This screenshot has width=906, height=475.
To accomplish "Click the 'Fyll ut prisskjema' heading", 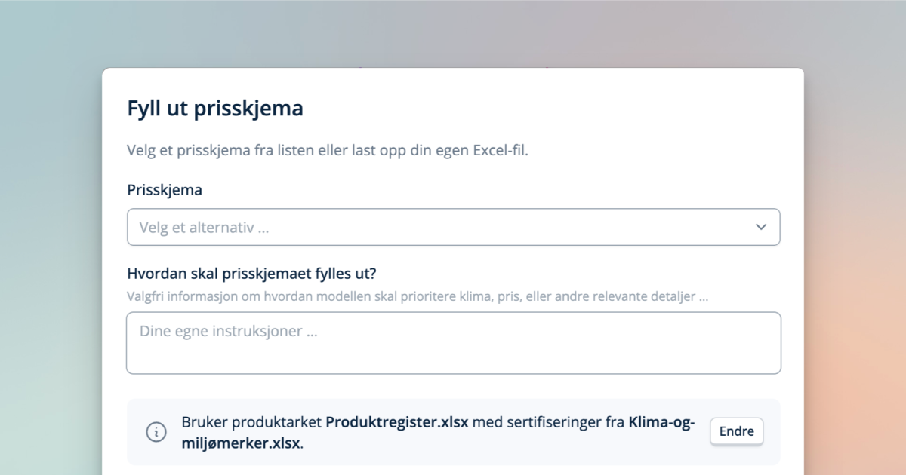I will pyautogui.click(x=215, y=109).
